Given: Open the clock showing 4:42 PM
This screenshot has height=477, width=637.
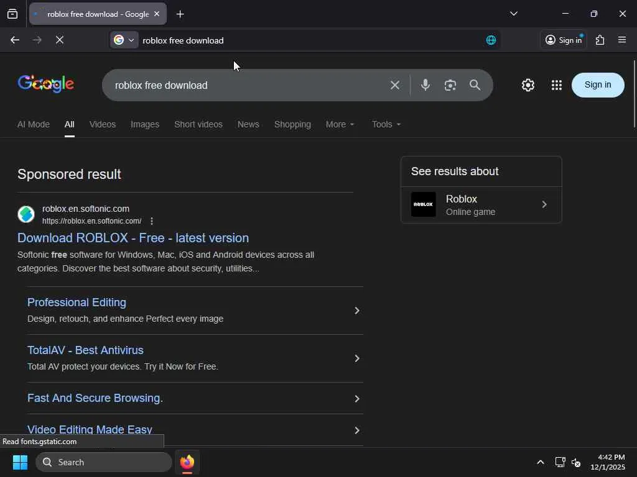Looking at the screenshot, I should (x=607, y=462).
